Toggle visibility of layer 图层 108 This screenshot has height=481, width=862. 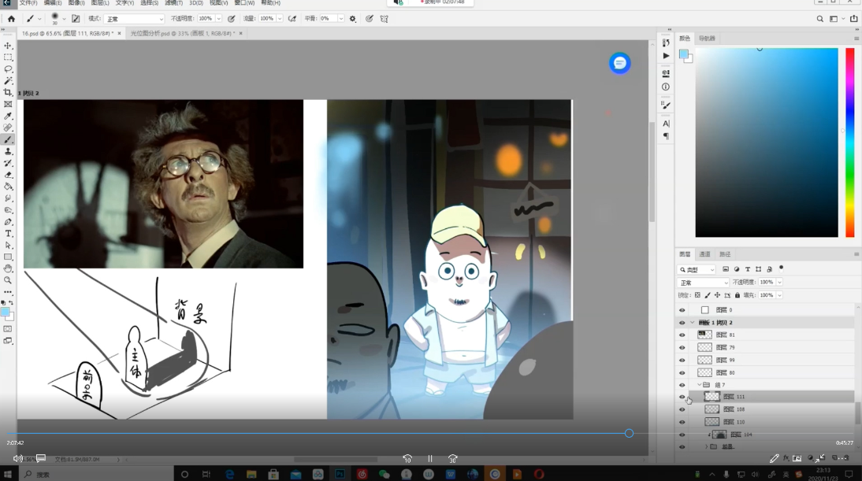(682, 409)
